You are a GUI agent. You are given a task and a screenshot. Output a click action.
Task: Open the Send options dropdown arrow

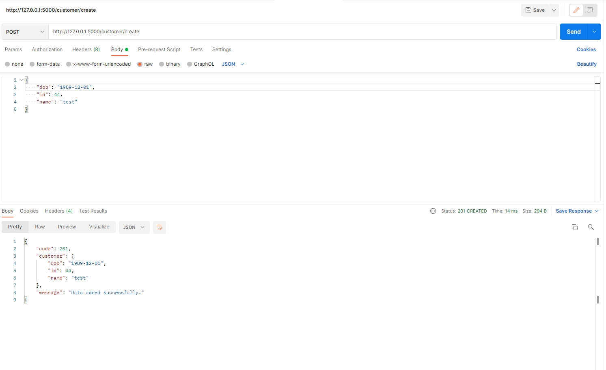coord(594,32)
